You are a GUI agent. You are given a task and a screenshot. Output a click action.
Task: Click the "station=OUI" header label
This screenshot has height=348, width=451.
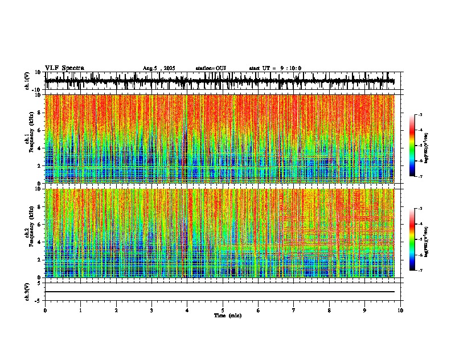click(x=211, y=68)
